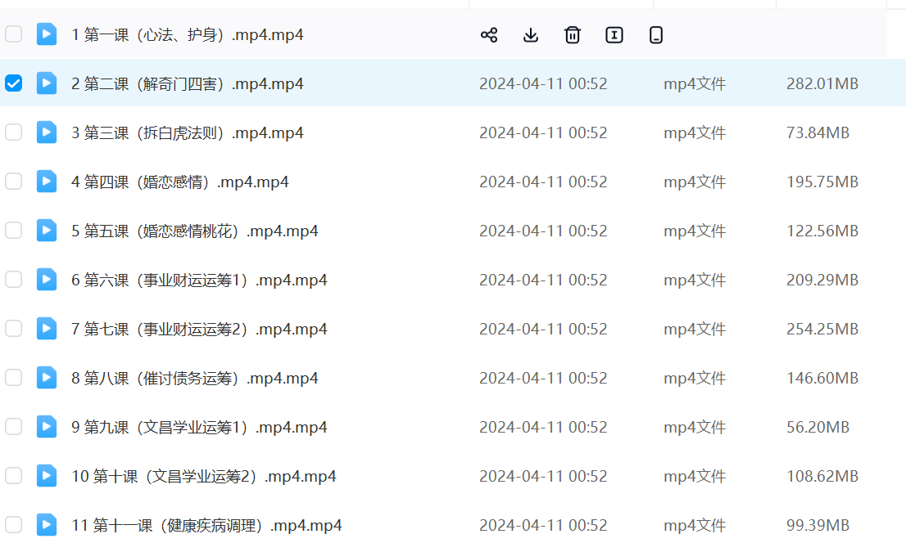
Task: Download the 第一课（心法、护身）video
Action: coord(531,34)
